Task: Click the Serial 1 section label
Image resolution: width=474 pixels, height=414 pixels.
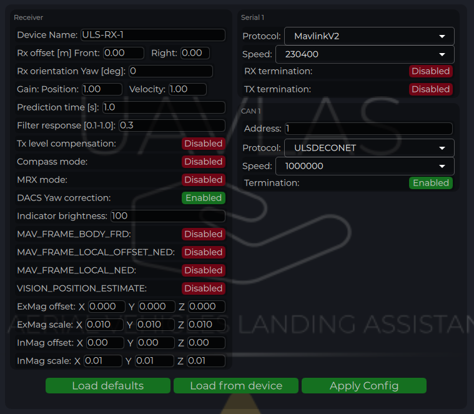Action: point(253,17)
